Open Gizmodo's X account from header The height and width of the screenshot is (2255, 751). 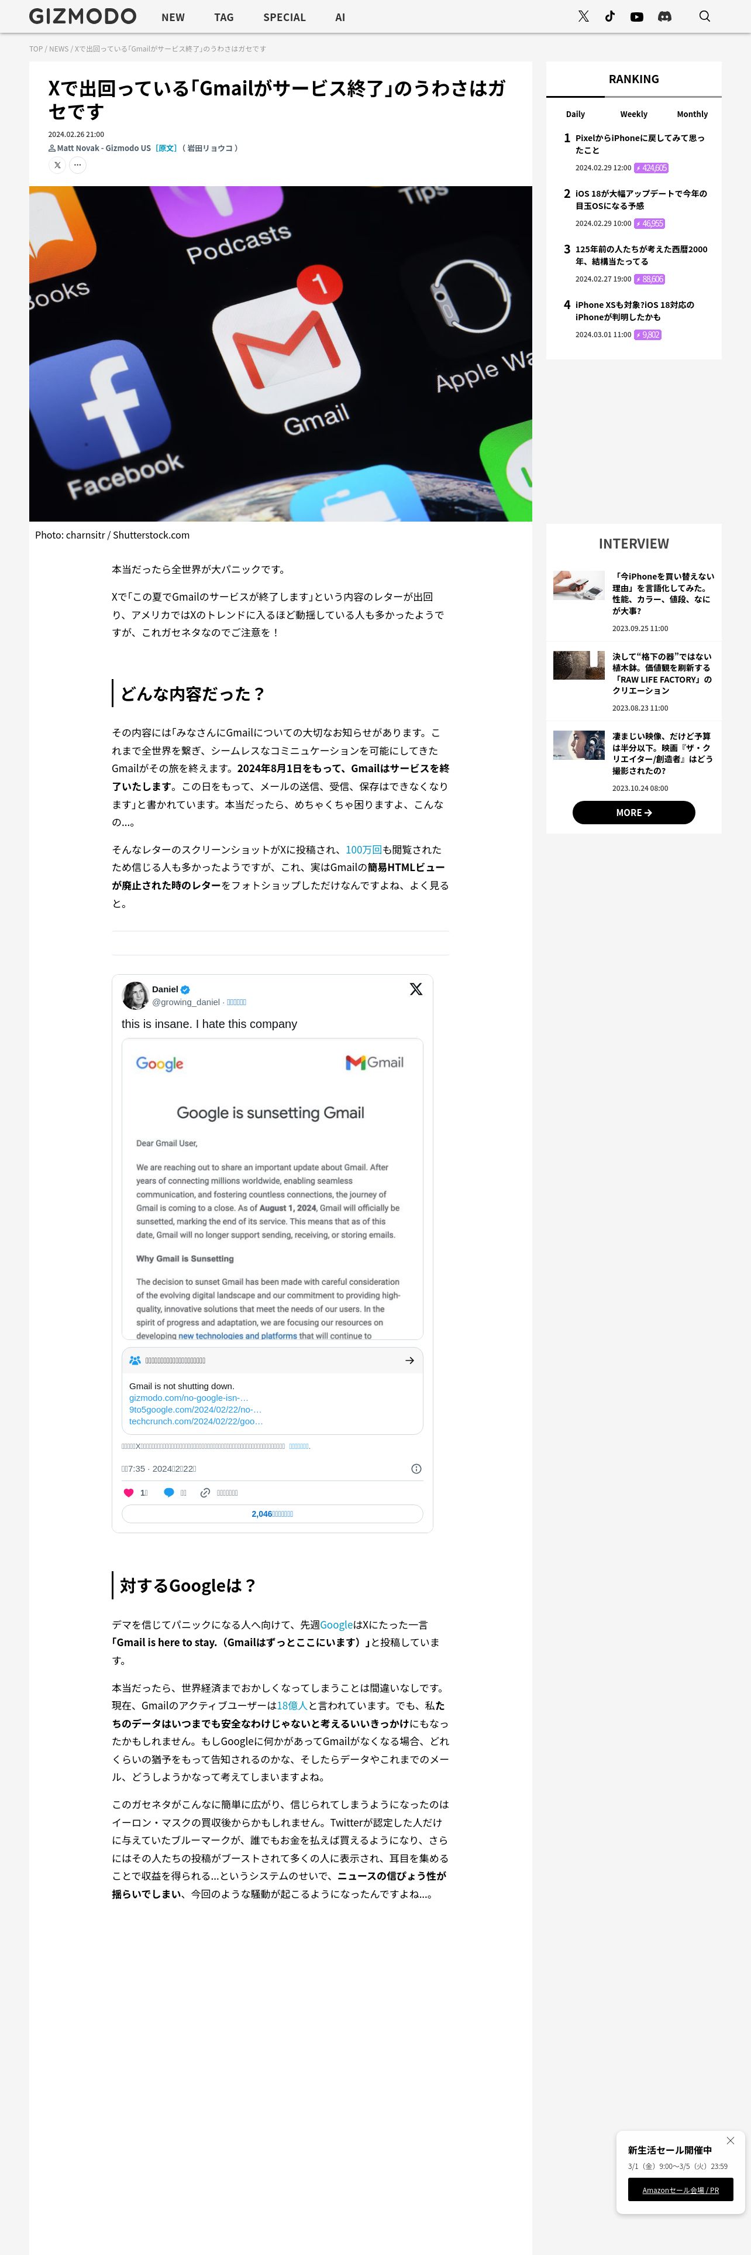583,16
